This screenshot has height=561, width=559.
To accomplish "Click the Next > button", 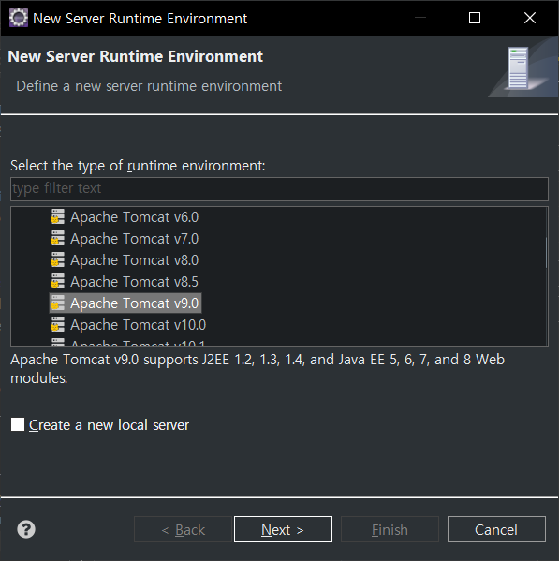I will point(283,529).
